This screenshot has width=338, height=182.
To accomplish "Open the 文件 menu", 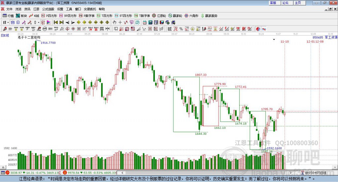I will pyautogui.click(x=9, y=9).
